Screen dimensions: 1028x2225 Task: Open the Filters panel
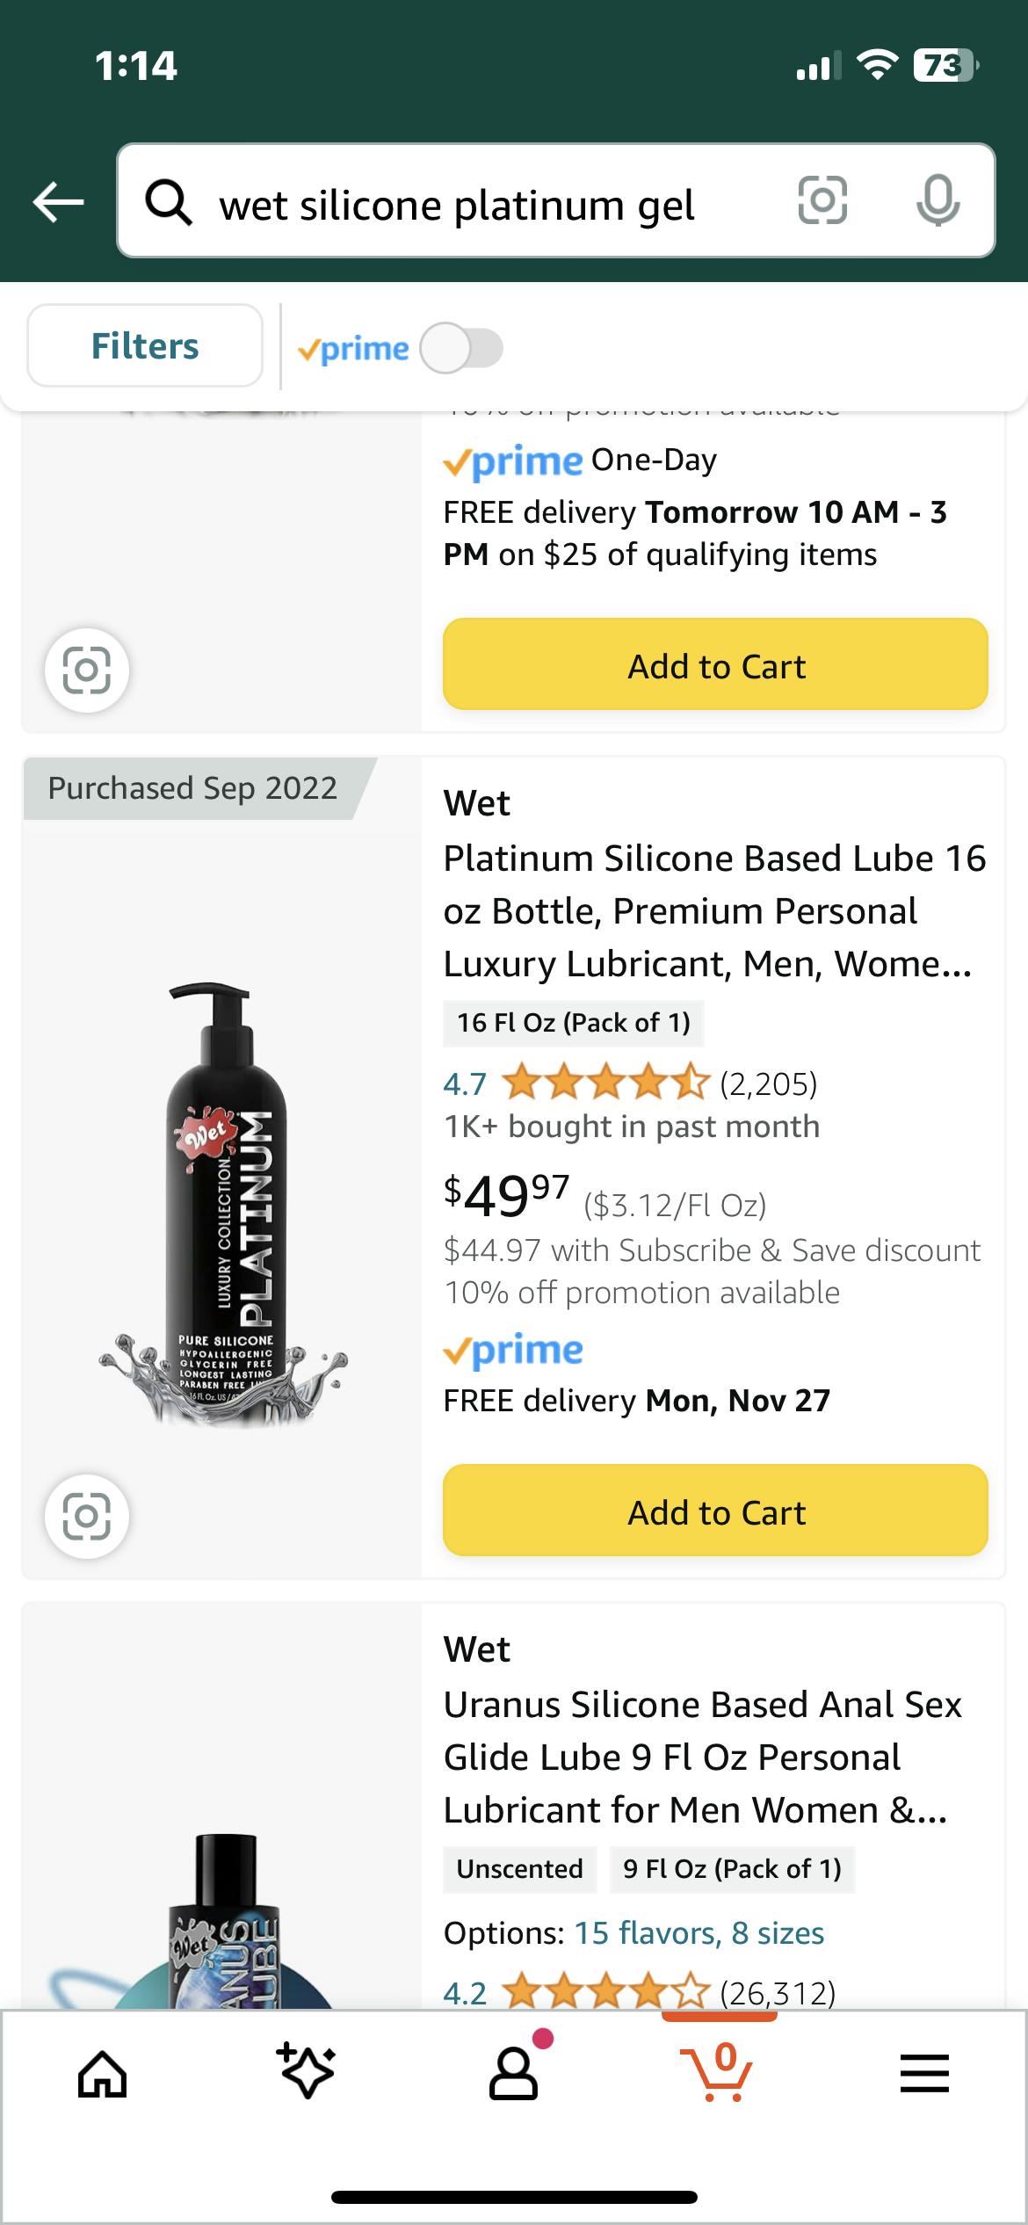(x=145, y=346)
